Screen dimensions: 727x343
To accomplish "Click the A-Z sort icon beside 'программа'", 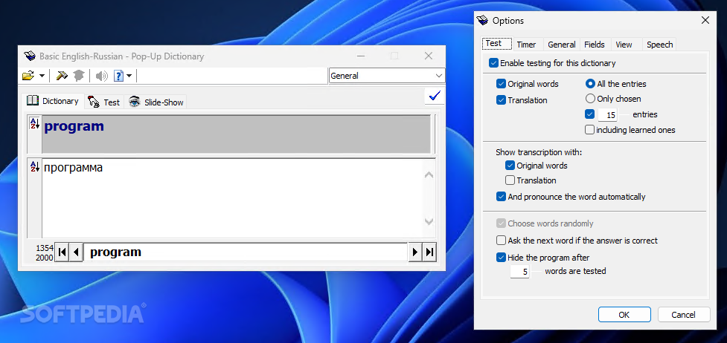I will 35,166.
